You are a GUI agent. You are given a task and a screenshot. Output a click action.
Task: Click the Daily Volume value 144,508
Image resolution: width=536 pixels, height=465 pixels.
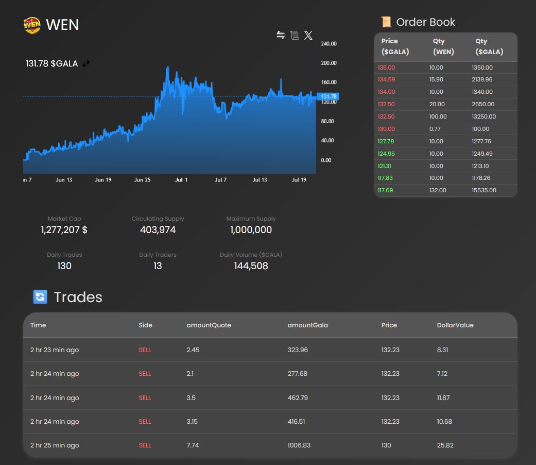(x=251, y=266)
